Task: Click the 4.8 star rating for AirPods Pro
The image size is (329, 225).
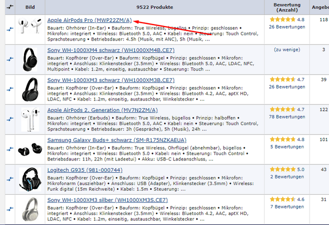Action: 287,19
